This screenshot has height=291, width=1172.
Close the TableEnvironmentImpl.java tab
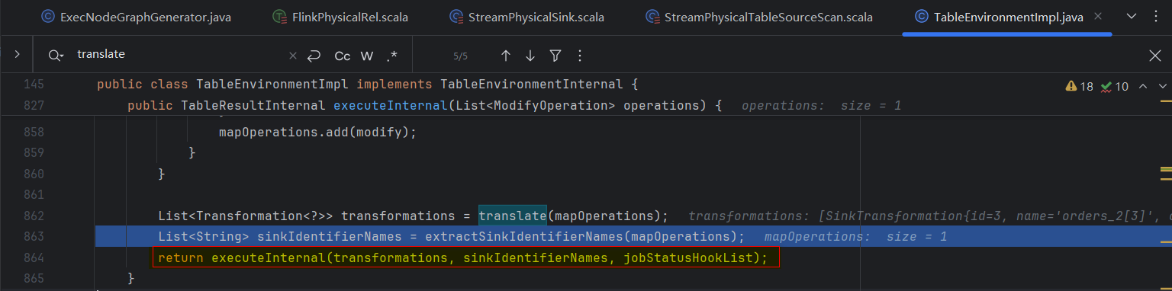point(1098,16)
